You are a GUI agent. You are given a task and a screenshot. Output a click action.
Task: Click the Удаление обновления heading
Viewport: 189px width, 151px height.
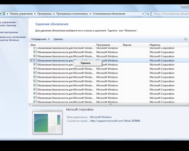[x=52, y=24]
